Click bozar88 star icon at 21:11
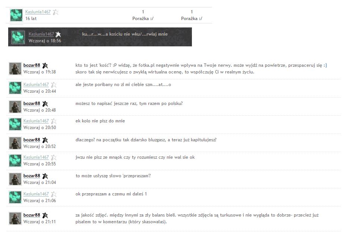 tap(45, 215)
